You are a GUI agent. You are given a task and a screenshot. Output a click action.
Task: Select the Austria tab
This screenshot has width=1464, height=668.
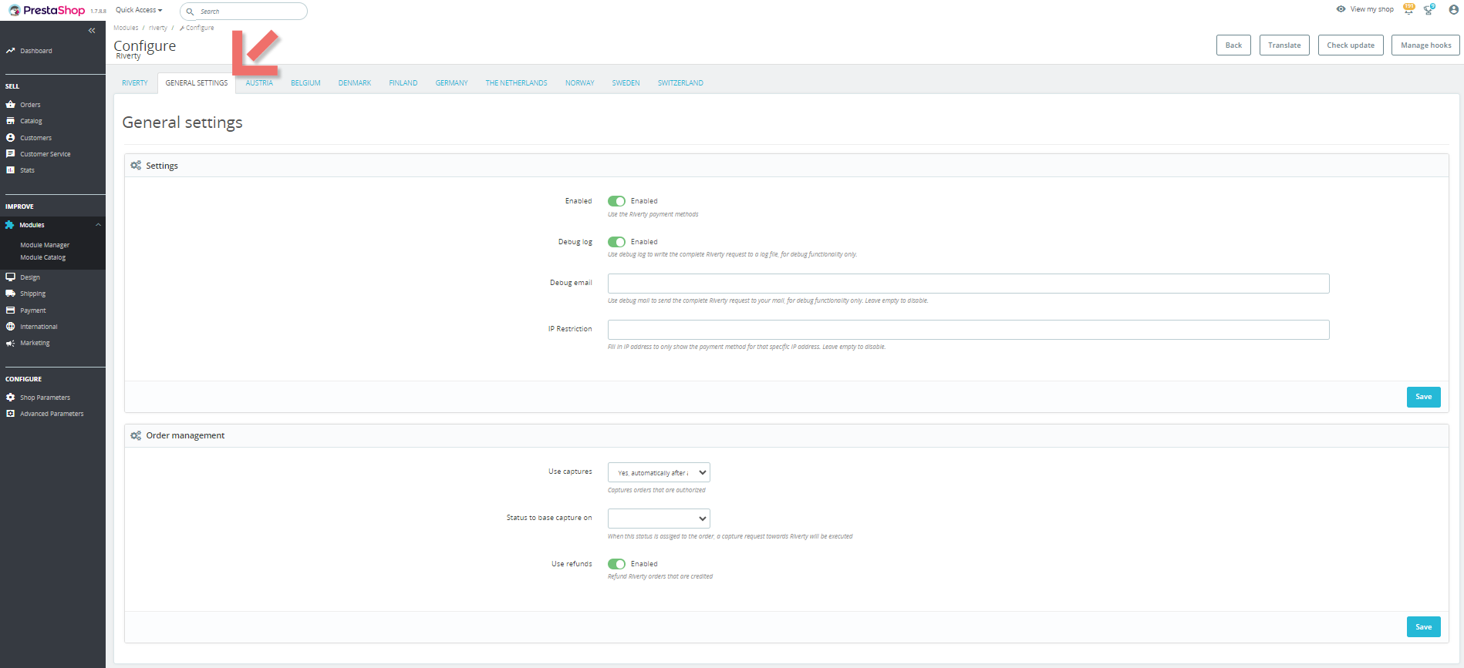259,83
